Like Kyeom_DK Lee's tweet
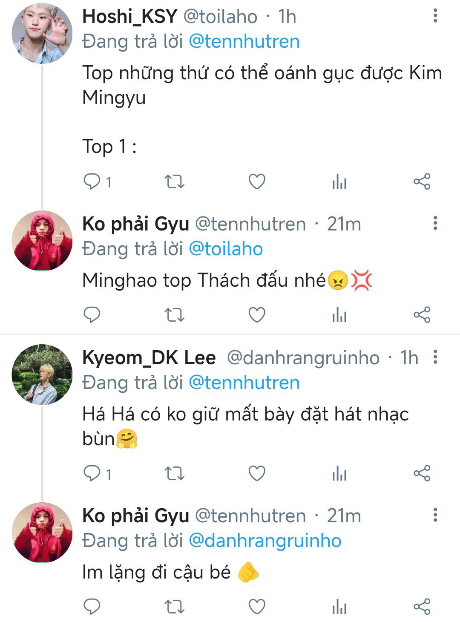 tap(257, 473)
